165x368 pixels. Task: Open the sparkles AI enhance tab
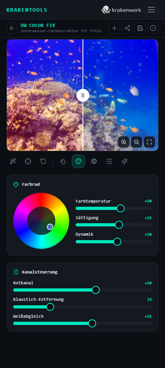click(x=125, y=161)
